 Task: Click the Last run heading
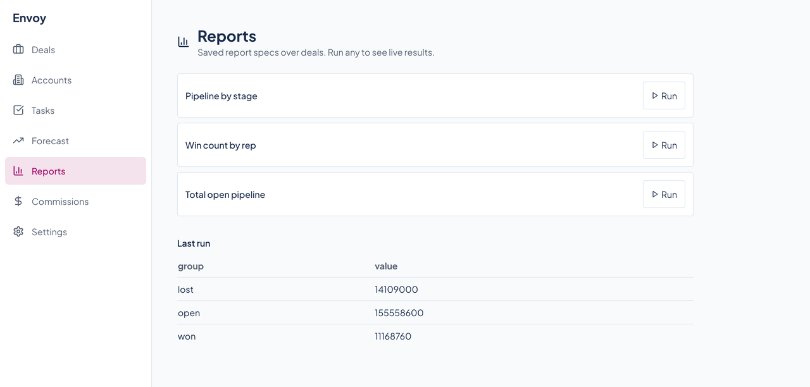[x=194, y=243]
